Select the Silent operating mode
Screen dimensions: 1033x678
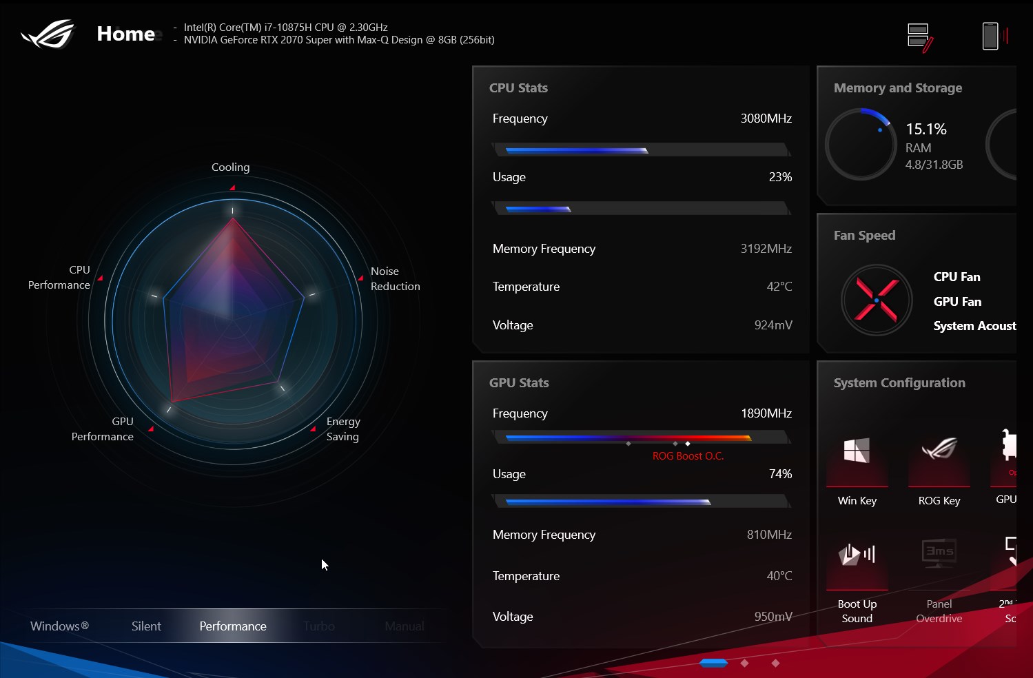(x=146, y=626)
